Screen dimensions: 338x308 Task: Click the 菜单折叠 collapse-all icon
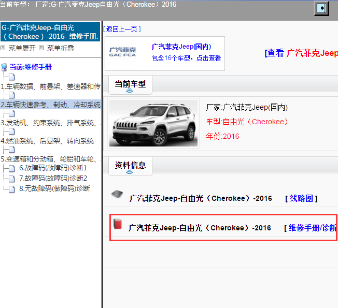(x=41, y=48)
